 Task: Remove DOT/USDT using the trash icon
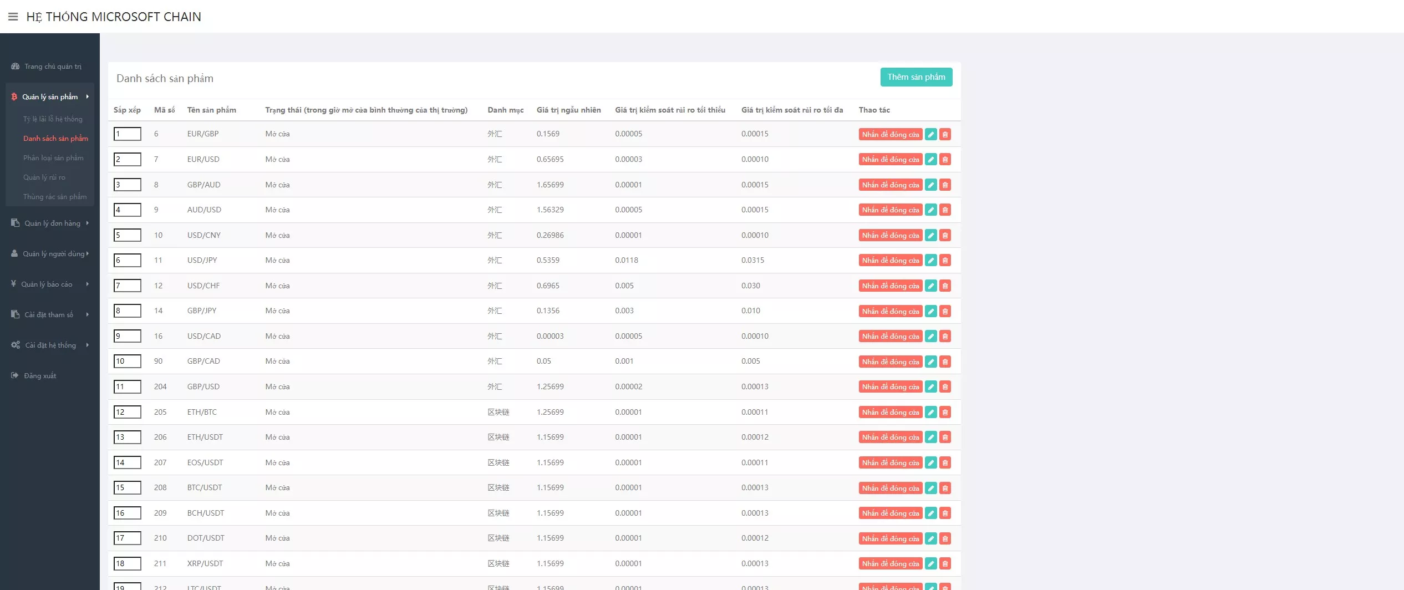tap(945, 538)
